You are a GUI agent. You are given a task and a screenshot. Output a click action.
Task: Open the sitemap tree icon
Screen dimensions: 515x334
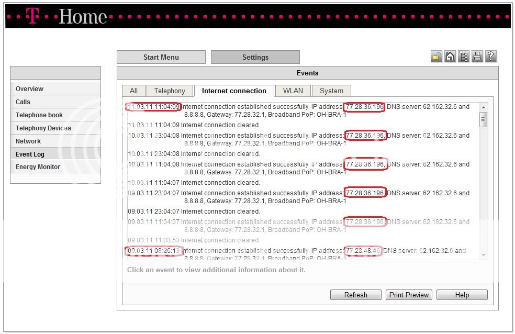[x=464, y=57]
